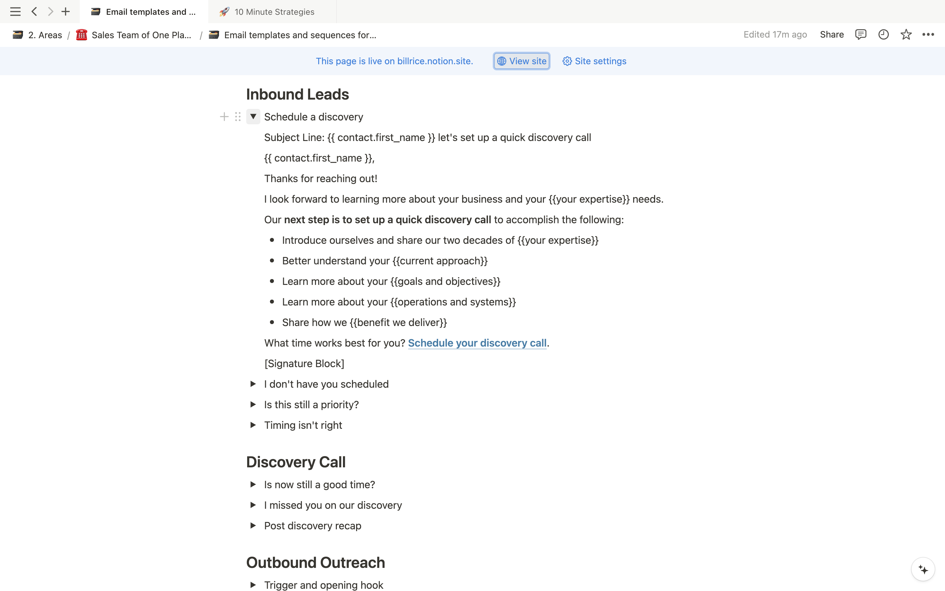Expand I missed you on our discovery

(x=253, y=505)
